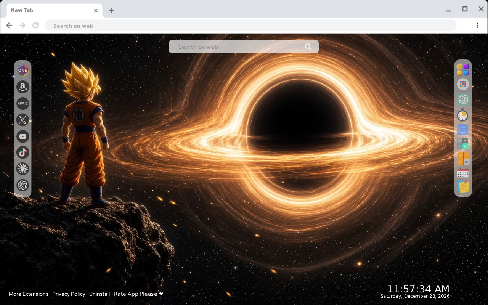Image resolution: width=488 pixels, height=305 pixels.
Task: Go back with the browser back arrow
Action: click(9, 26)
